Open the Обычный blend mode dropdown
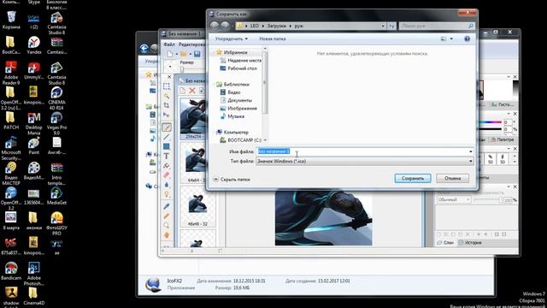 [454, 199]
